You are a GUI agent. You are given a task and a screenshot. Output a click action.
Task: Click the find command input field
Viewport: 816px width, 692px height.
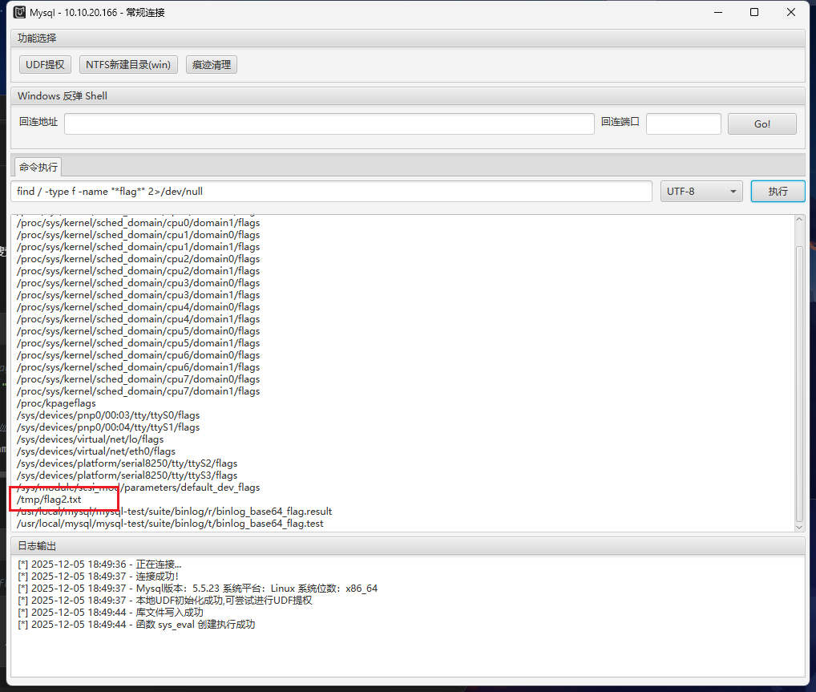pos(332,192)
